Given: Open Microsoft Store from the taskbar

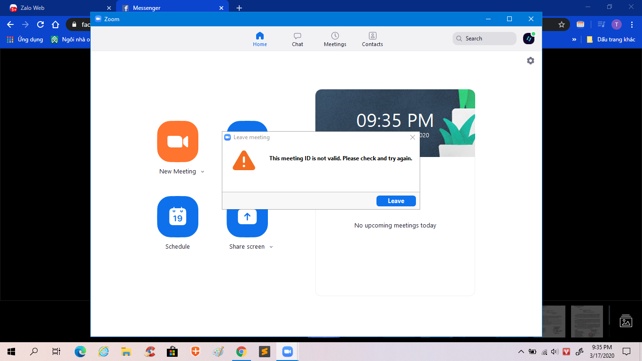Looking at the screenshot, I should tap(172, 351).
